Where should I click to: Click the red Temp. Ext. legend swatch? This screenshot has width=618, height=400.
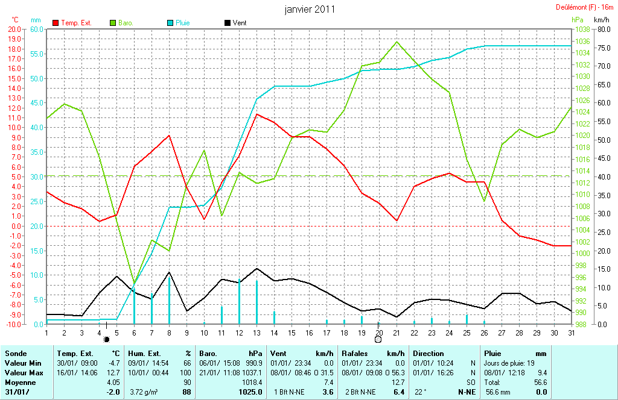pos(56,23)
